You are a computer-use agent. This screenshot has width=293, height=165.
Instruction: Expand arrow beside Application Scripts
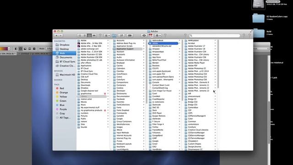click(x=144, y=46)
